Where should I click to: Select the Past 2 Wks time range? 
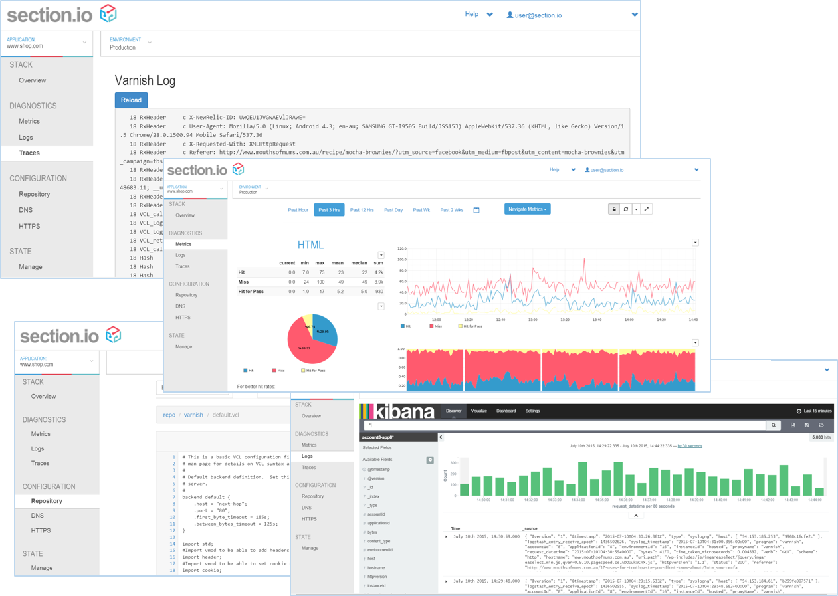(x=452, y=210)
